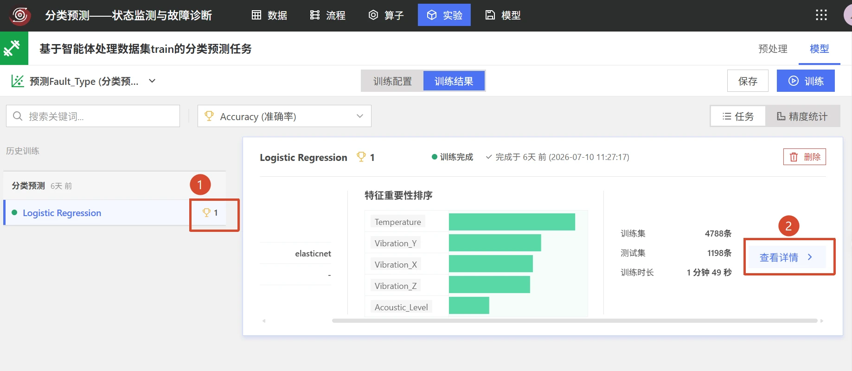This screenshot has width=852, height=371.
Task: Expand the 预测Fault_Type task dropdown
Action: click(x=152, y=81)
